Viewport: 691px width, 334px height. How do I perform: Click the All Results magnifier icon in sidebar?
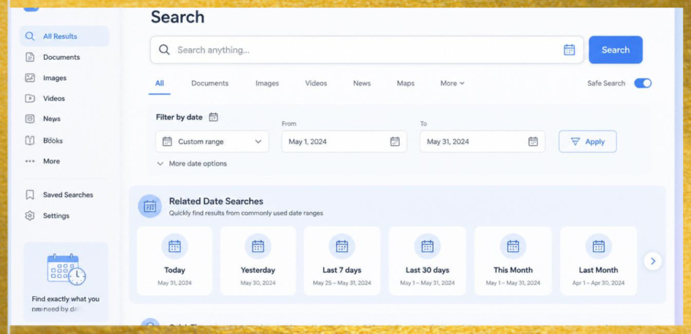pos(30,36)
